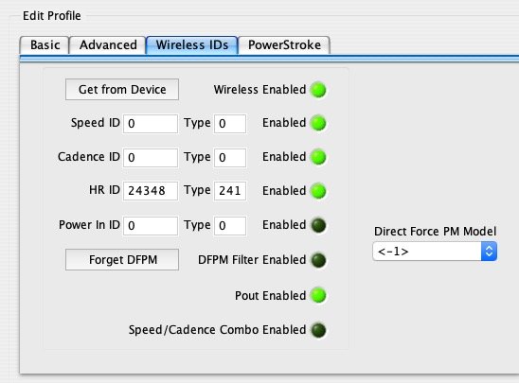This screenshot has height=383, width=519.
Task: Toggle the Cadence ID Enabled indicator
Action: [x=318, y=157]
